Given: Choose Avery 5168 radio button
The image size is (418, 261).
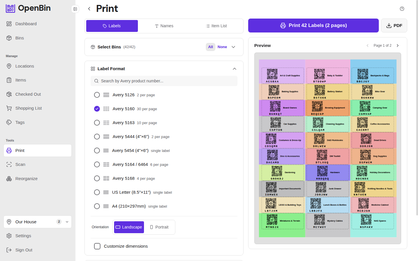Looking at the screenshot, I should point(97,178).
